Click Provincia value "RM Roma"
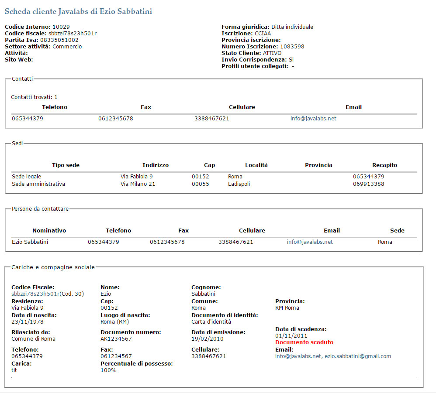Viewport: 436px width, 393px height. pos(287,308)
